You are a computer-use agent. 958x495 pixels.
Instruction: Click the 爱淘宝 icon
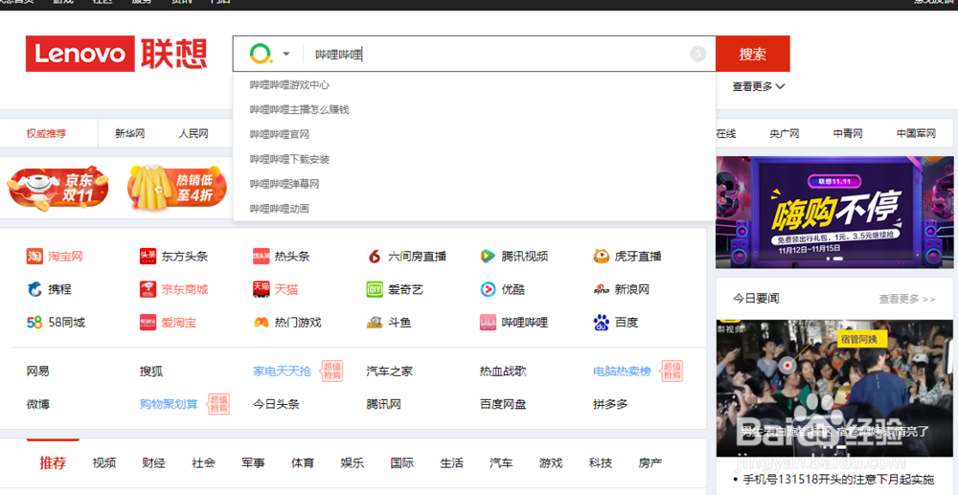pos(148,323)
